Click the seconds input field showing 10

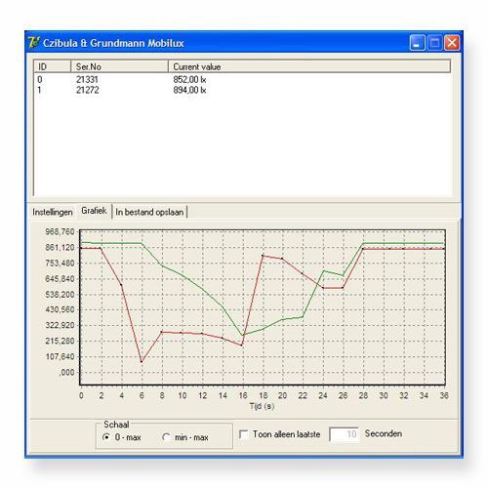[344, 434]
